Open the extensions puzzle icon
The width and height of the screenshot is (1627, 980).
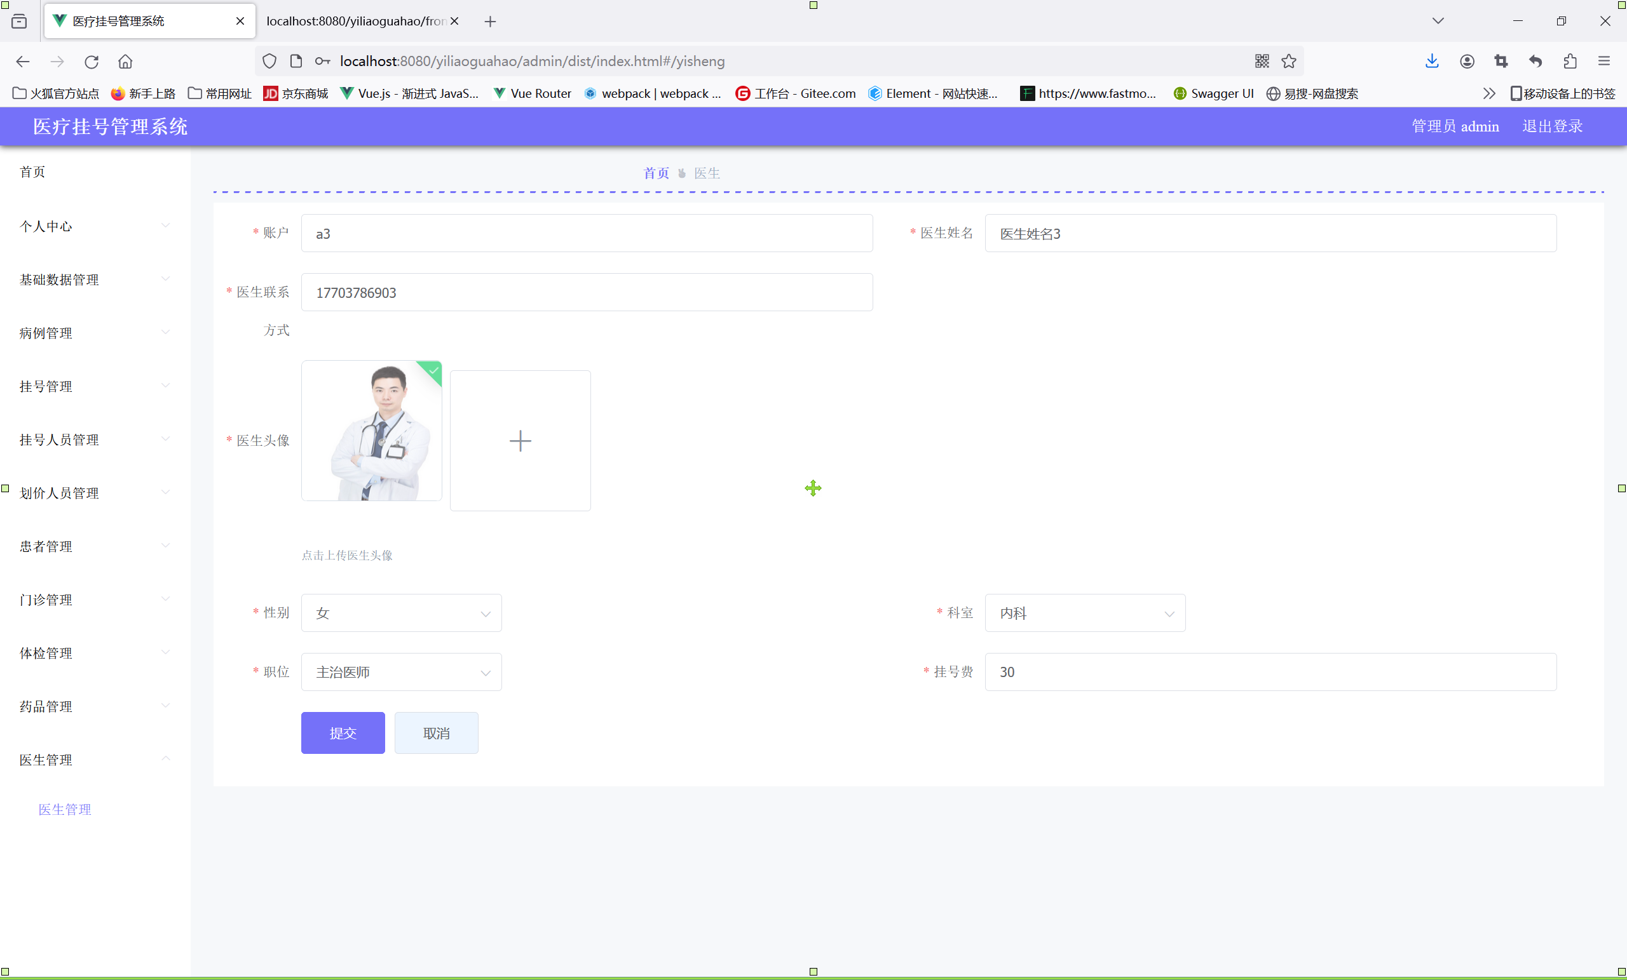(x=1570, y=62)
